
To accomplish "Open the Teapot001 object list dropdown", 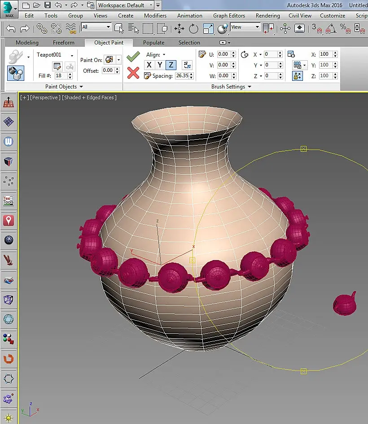I will (72, 55).
